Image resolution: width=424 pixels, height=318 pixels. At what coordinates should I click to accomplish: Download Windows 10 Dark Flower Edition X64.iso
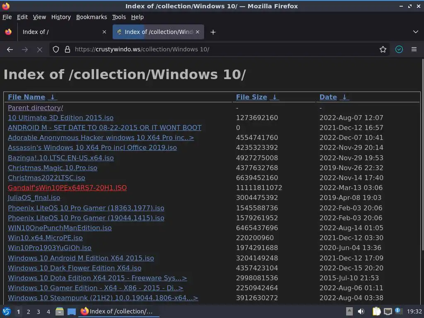coord(75,268)
